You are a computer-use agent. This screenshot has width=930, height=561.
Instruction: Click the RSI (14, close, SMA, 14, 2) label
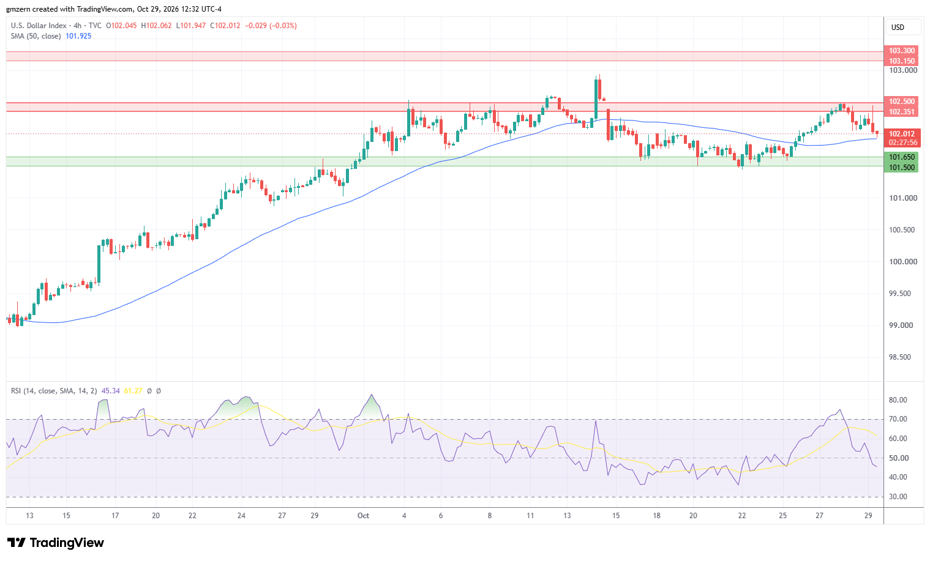point(54,391)
